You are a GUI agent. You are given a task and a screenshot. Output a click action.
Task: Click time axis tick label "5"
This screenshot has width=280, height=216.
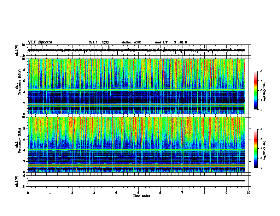tap(138, 193)
